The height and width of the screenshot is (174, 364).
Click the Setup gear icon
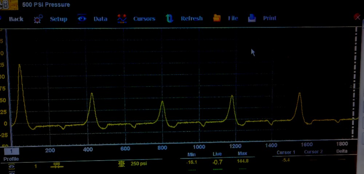(38, 19)
